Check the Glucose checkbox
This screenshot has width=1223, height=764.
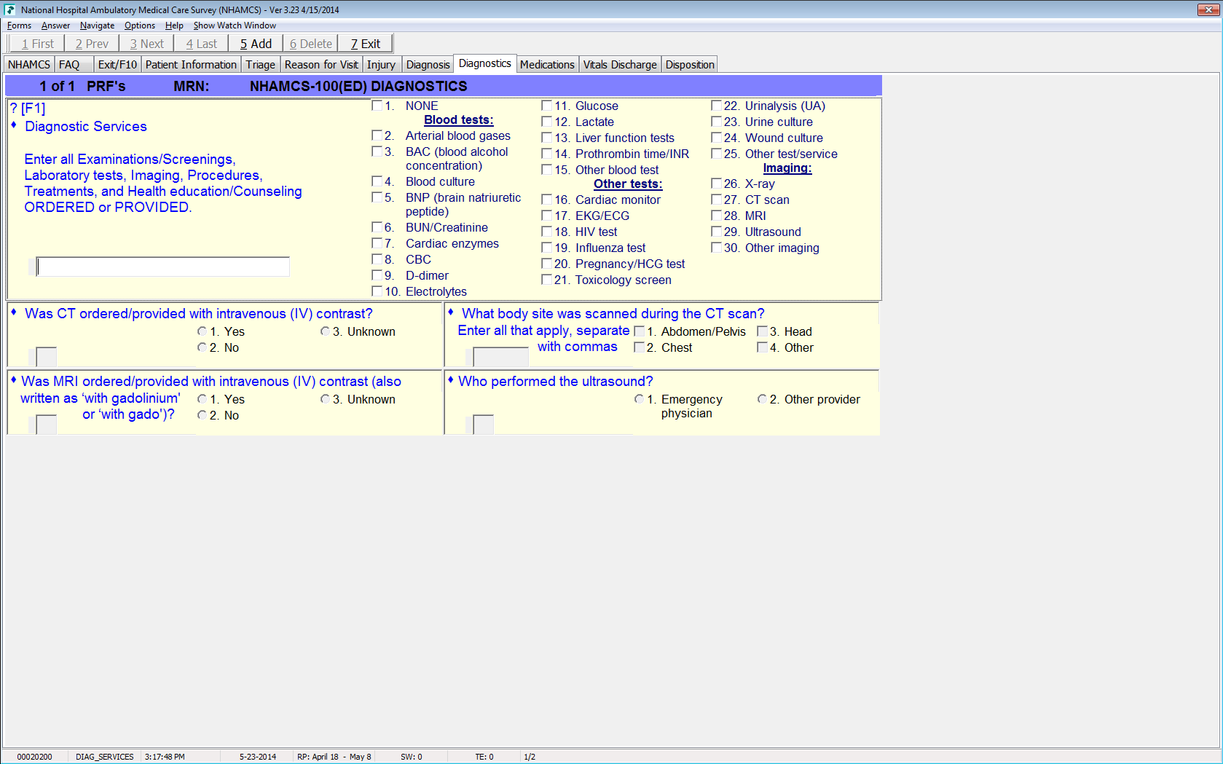pyautogui.click(x=547, y=106)
